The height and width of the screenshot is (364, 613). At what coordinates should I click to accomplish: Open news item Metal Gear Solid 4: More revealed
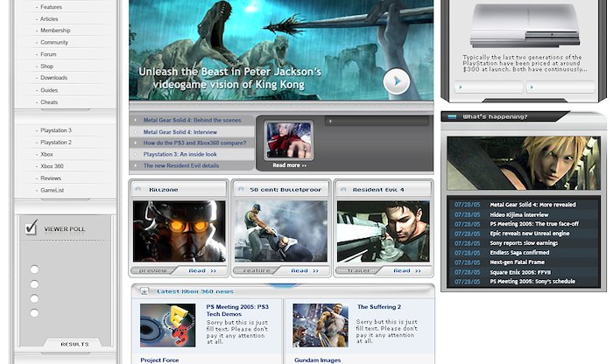(532, 205)
